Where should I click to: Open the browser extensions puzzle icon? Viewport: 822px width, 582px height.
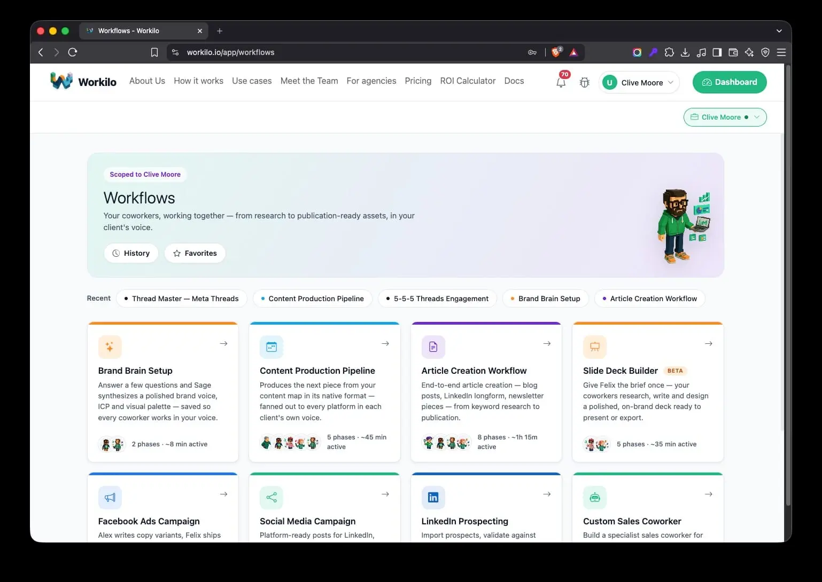pyautogui.click(x=669, y=52)
